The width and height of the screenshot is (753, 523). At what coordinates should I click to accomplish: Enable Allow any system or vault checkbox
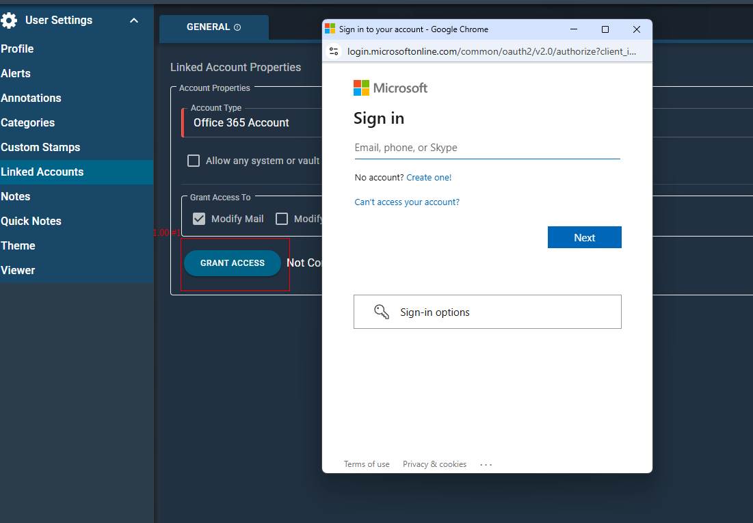click(x=194, y=161)
